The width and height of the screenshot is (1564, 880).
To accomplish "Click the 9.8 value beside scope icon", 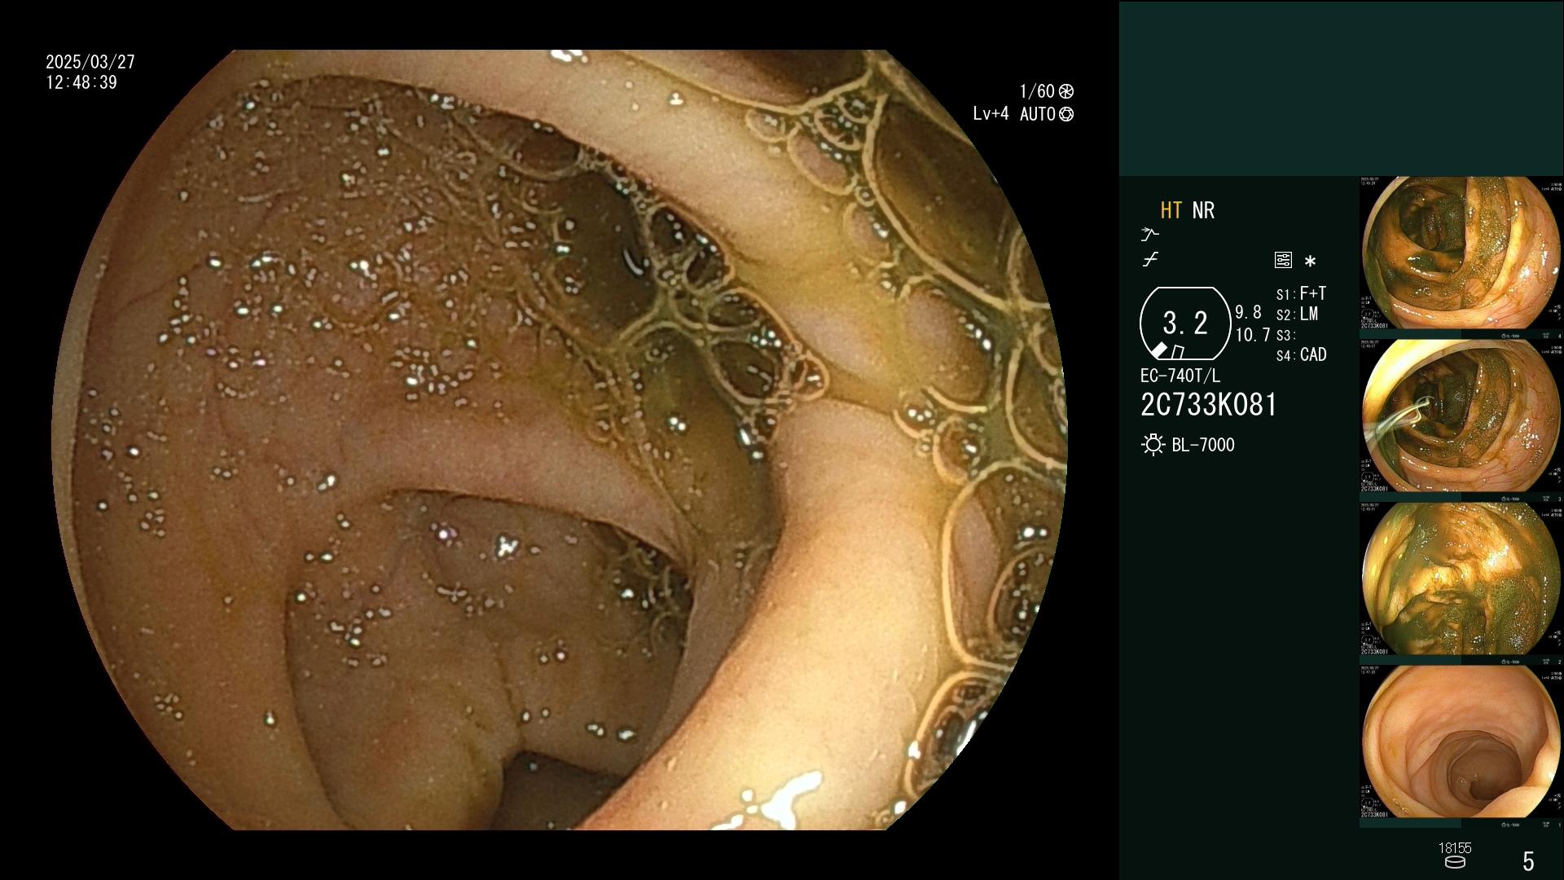I will tap(1248, 313).
